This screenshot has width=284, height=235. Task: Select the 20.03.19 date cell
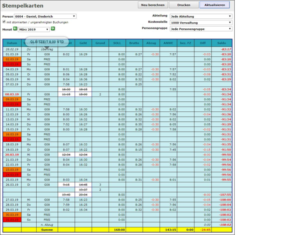(12, 155)
